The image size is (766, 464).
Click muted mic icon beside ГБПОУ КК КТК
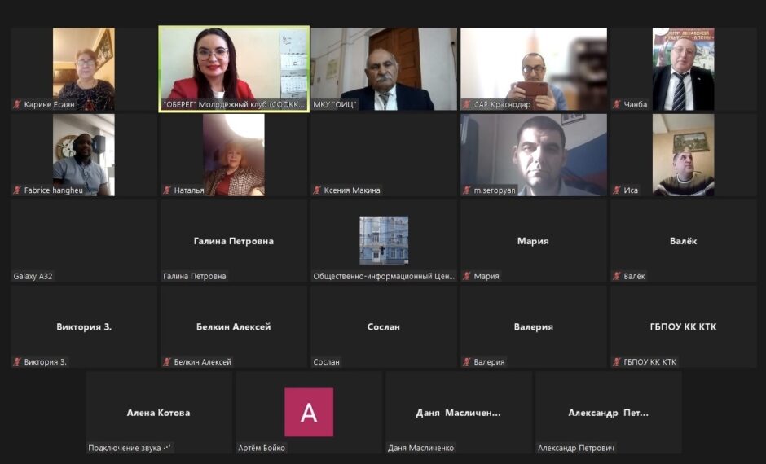(617, 362)
